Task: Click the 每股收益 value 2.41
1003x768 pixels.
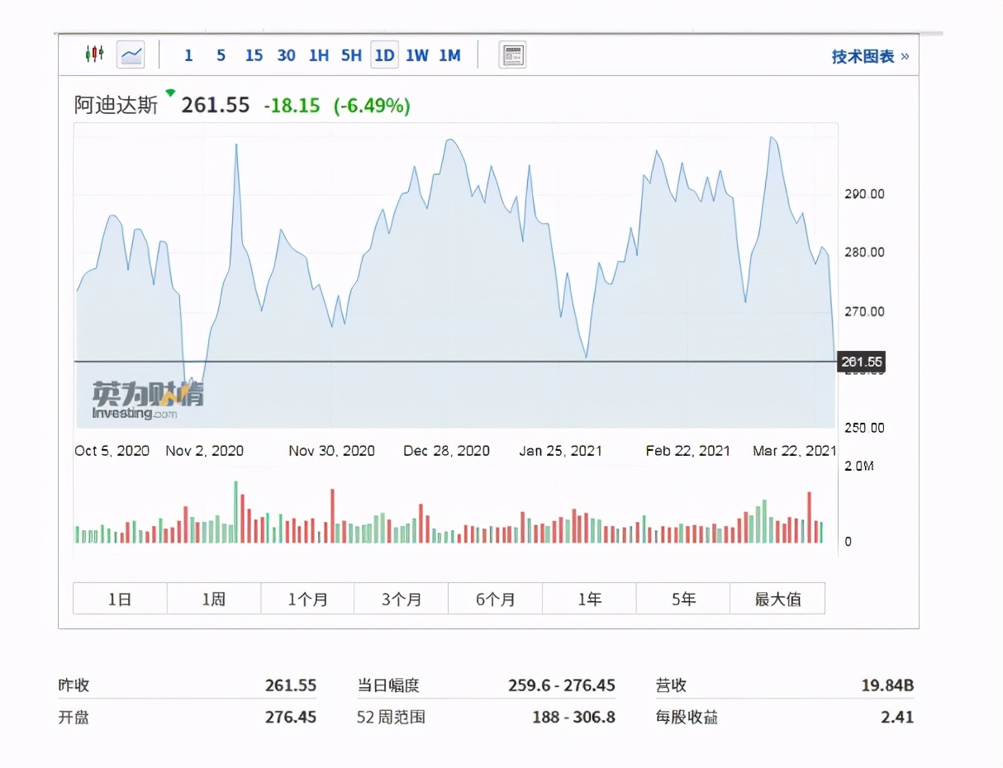Action: (897, 718)
